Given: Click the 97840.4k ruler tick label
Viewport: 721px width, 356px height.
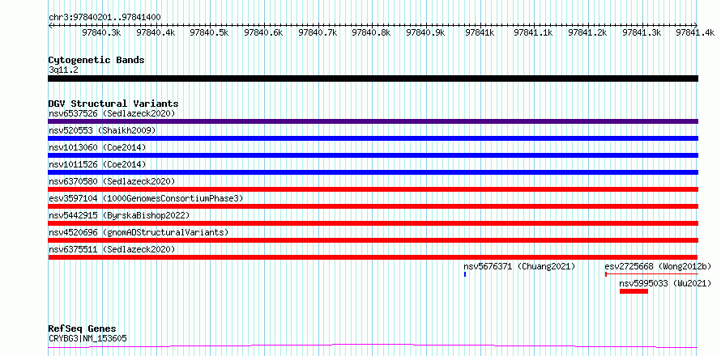Looking at the screenshot, I should (156, 32).
